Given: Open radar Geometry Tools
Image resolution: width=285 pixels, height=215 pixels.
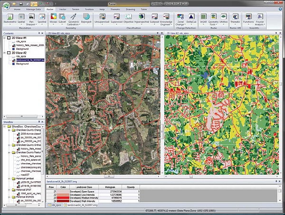Looking at the screenshot, I should [213, 19].
